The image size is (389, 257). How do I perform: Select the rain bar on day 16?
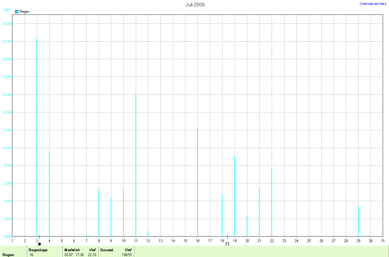pos(198,182)
